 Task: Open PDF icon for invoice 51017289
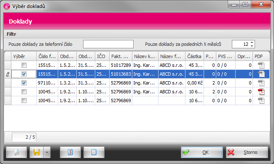pyautogui.click(x=261, y=65)
